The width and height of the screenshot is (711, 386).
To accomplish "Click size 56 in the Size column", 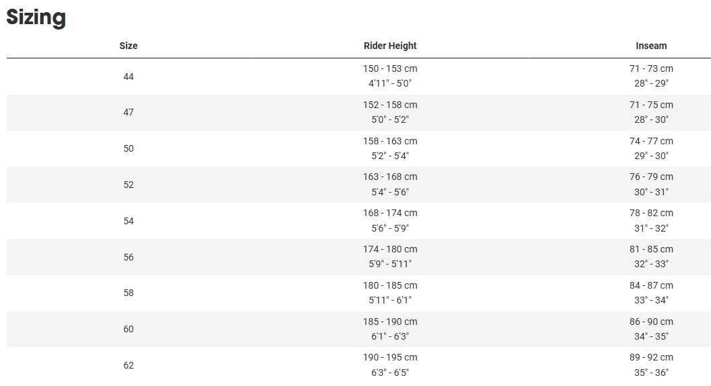I will [128, 257].
